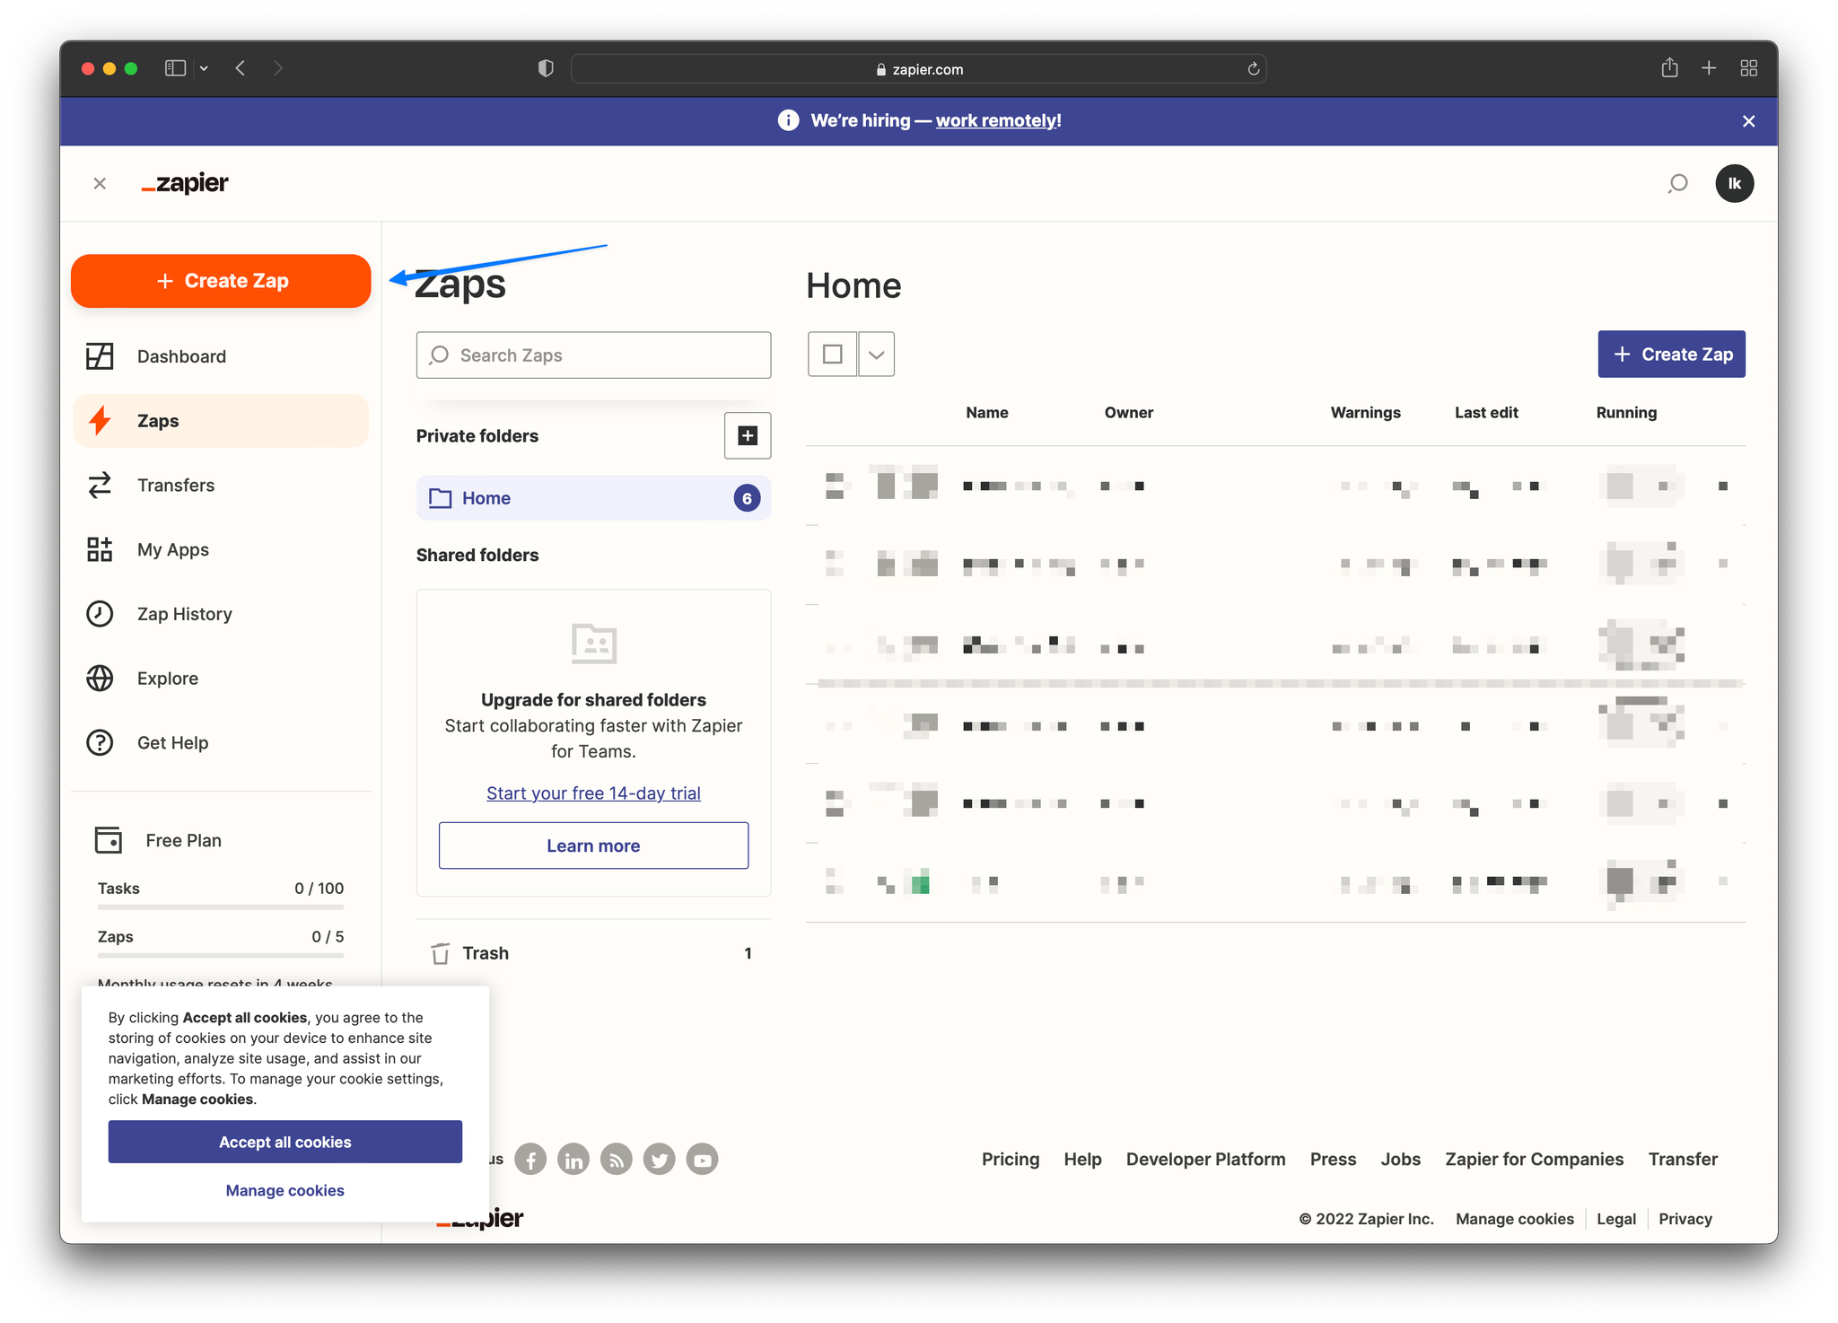Accept all cookies
The height and width of the screenshot is (1323, 1838).
[x=285, y=1142]
